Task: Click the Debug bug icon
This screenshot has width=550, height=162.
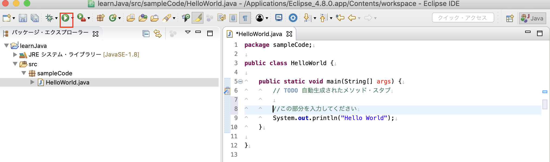Action: pos(49,18)
